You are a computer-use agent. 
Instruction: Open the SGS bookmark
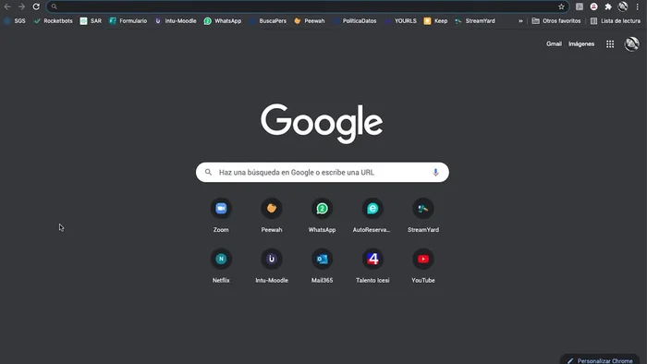tap(15, 21)
